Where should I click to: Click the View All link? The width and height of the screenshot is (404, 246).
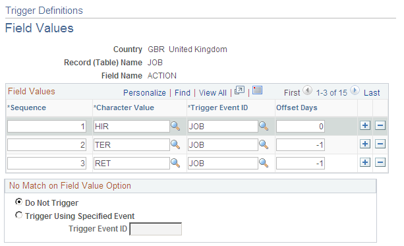click(x=213, y=93)
